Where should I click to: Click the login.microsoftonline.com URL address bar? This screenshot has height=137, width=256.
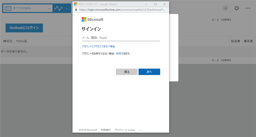click(122, 10)
